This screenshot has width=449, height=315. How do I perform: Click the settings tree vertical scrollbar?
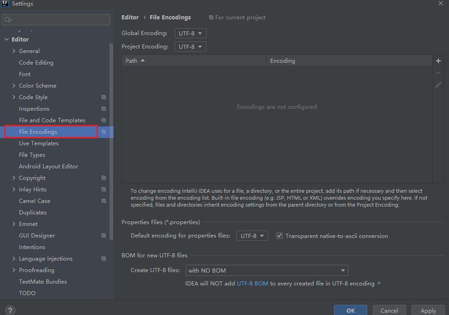(111, 142)
